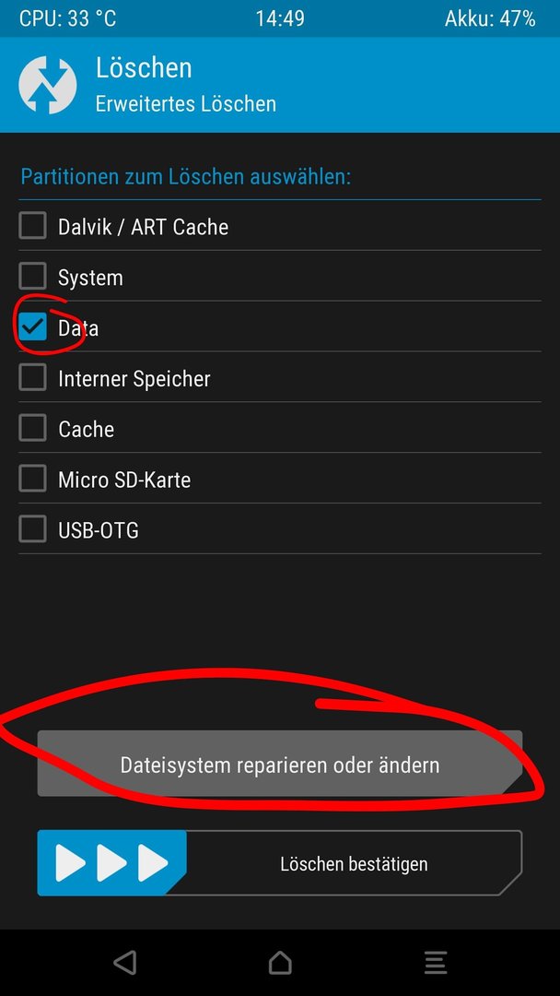
Task: Tap the back navigation triangle icon
Action: tap(125, 962)
